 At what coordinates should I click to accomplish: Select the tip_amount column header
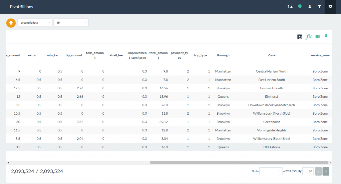click(x=74, y=55)
